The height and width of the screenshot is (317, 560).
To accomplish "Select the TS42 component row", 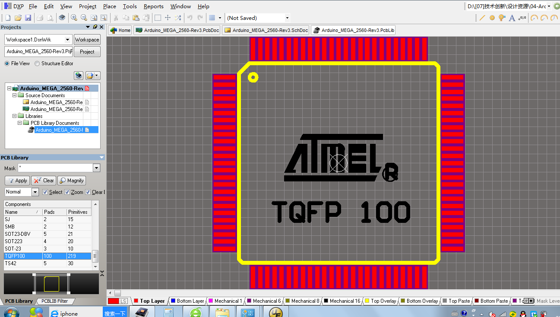I will (48, 263).
